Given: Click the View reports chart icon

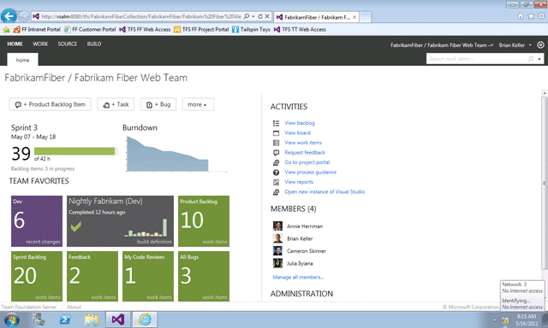Looking at the screenshot, I should [276, 182].
